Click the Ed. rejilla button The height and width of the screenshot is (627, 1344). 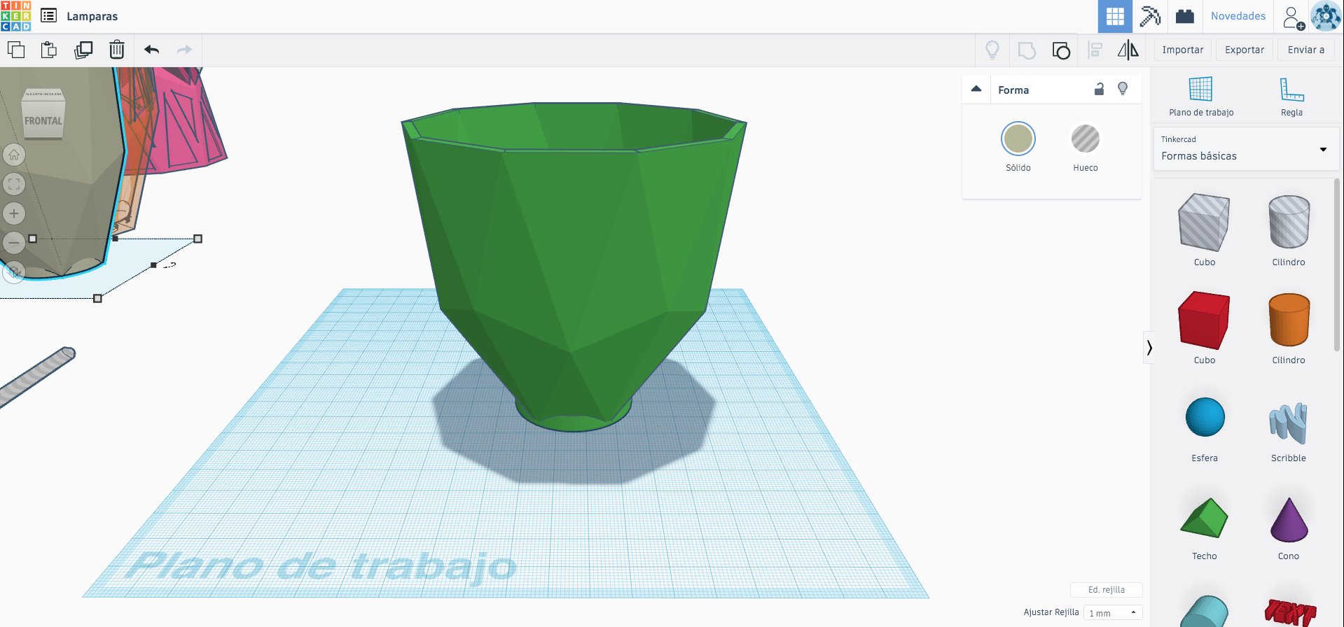point(1106,590)
